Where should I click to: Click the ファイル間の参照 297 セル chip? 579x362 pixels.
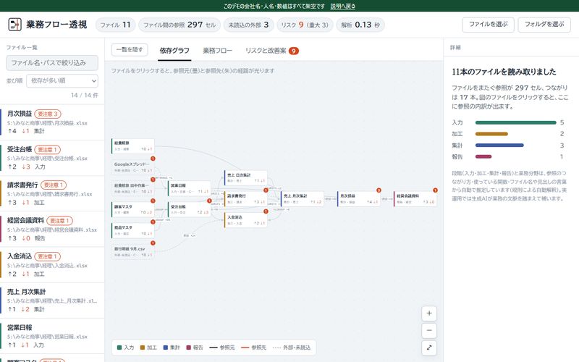point(179,25)
